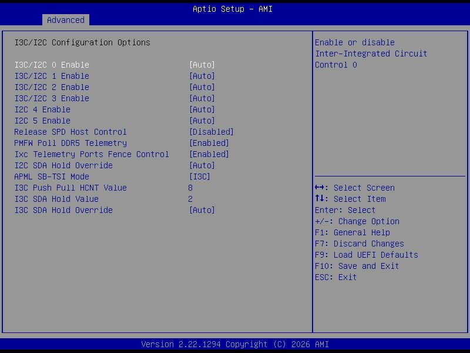
Task: Click the +/-: Change Option hint
Action: pyautogui.click(x=357, y=221)
